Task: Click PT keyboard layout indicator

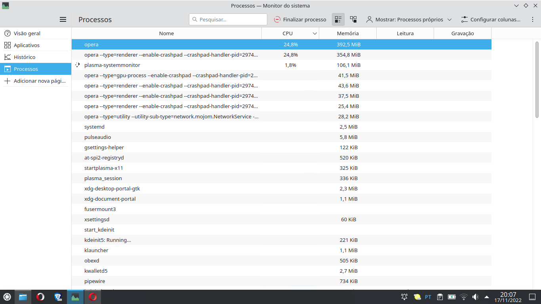Action: 428,297
